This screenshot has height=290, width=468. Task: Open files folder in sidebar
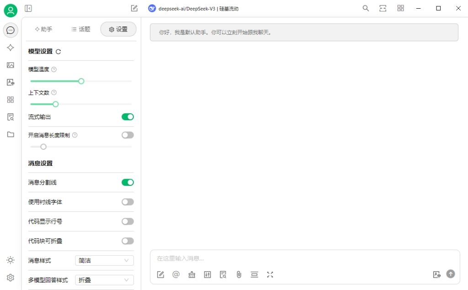point(11,134)
